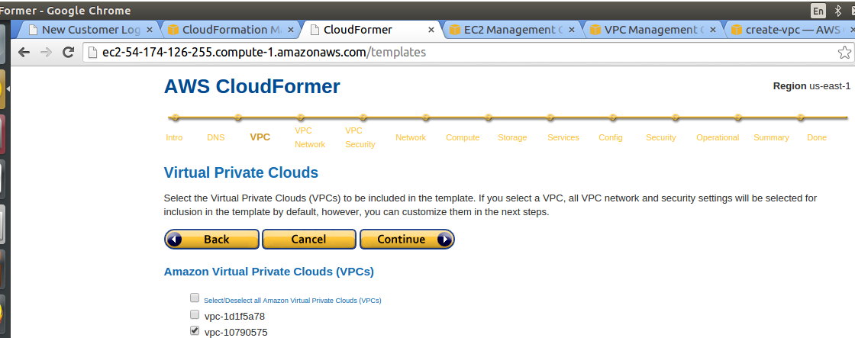This screenshot has width=855, height=338.
Task: Click the Back button
Action: [211, 240]
